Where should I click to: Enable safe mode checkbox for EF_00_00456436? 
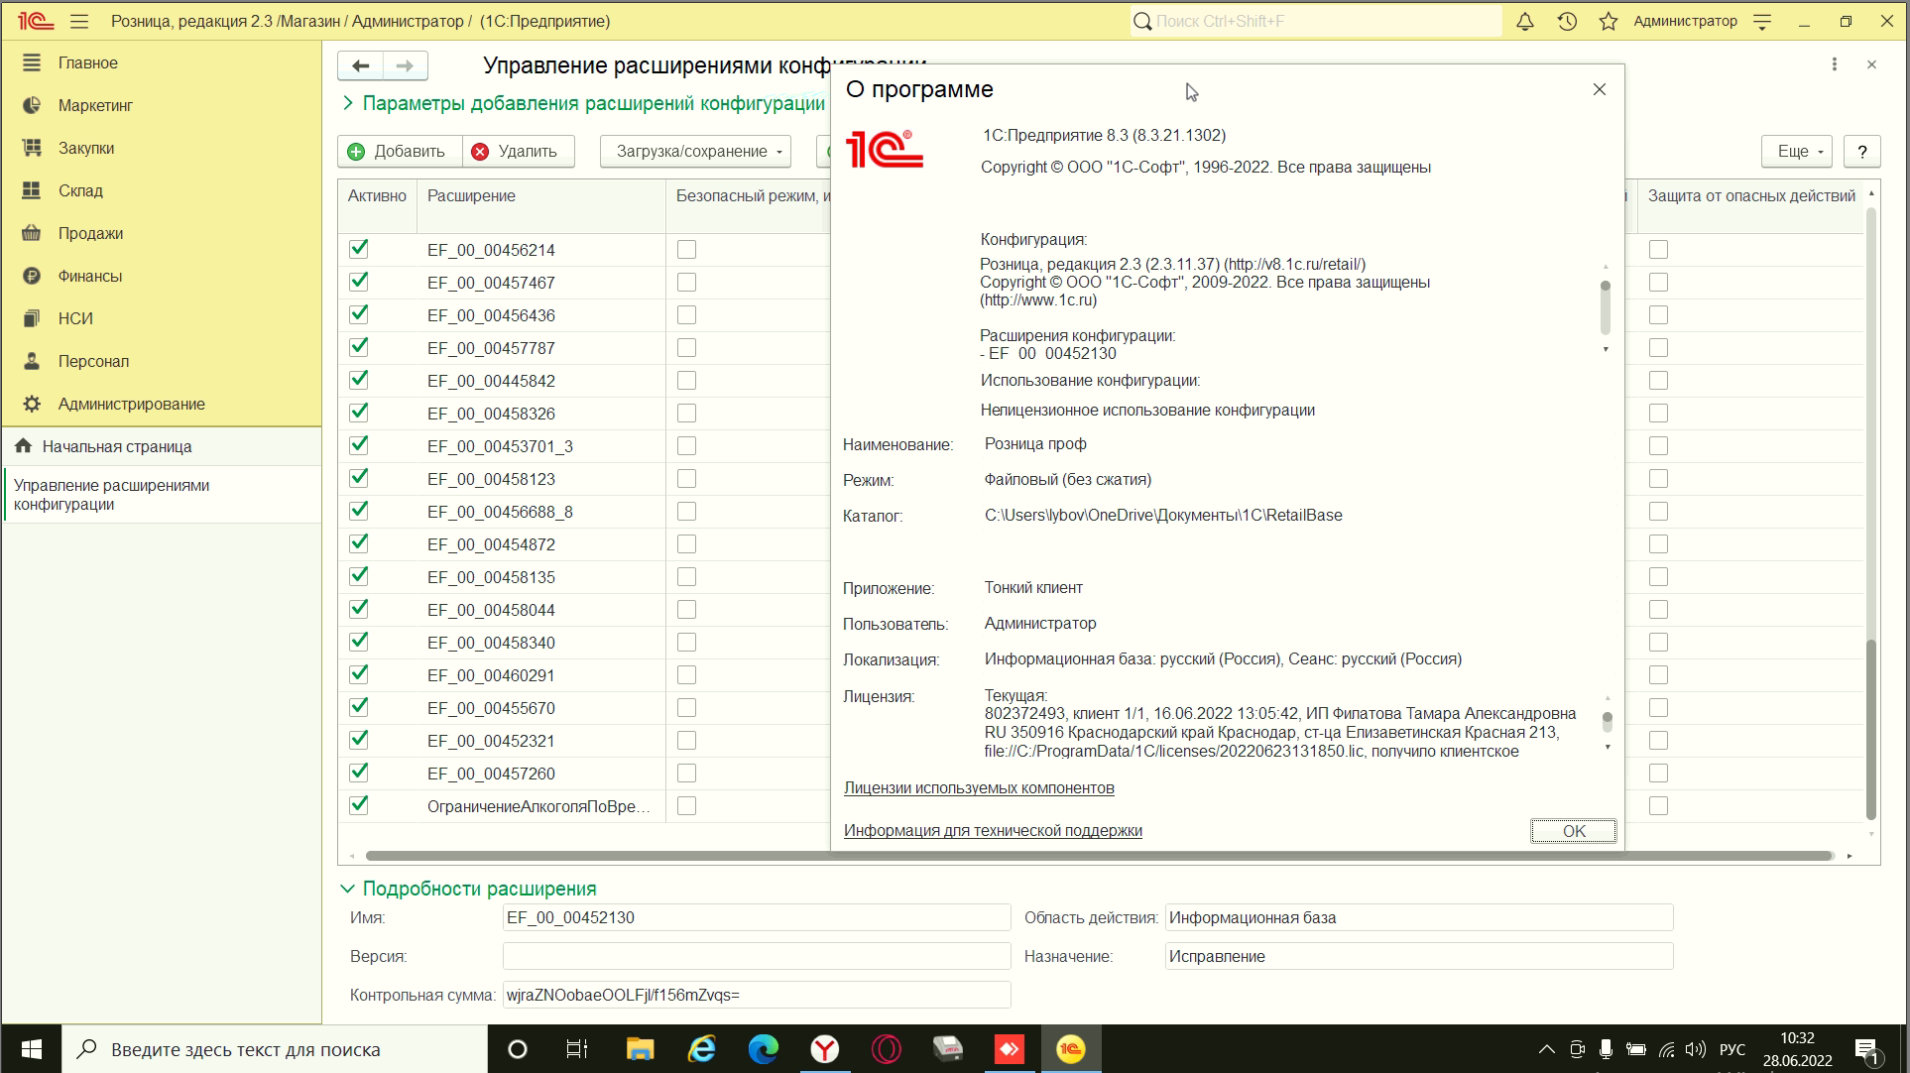tap(686, 315)
